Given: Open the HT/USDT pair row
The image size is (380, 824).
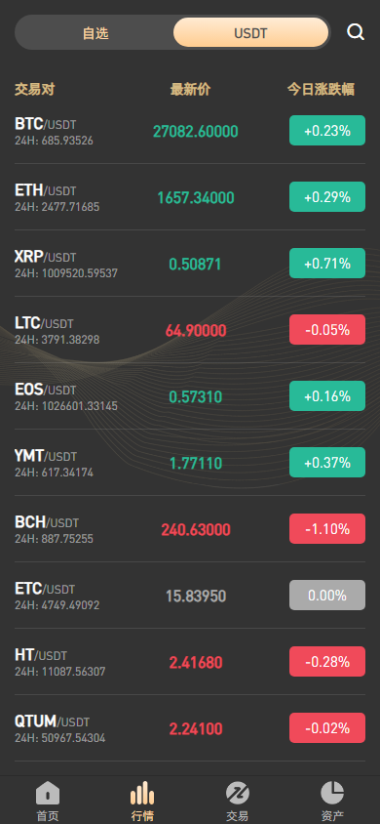Looking at the screenshot, I should pyautogui.click(x=190, y=662).
